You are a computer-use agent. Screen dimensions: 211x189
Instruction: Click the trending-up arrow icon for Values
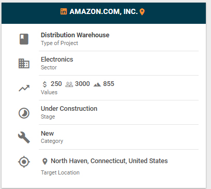(x=24, y=88)
